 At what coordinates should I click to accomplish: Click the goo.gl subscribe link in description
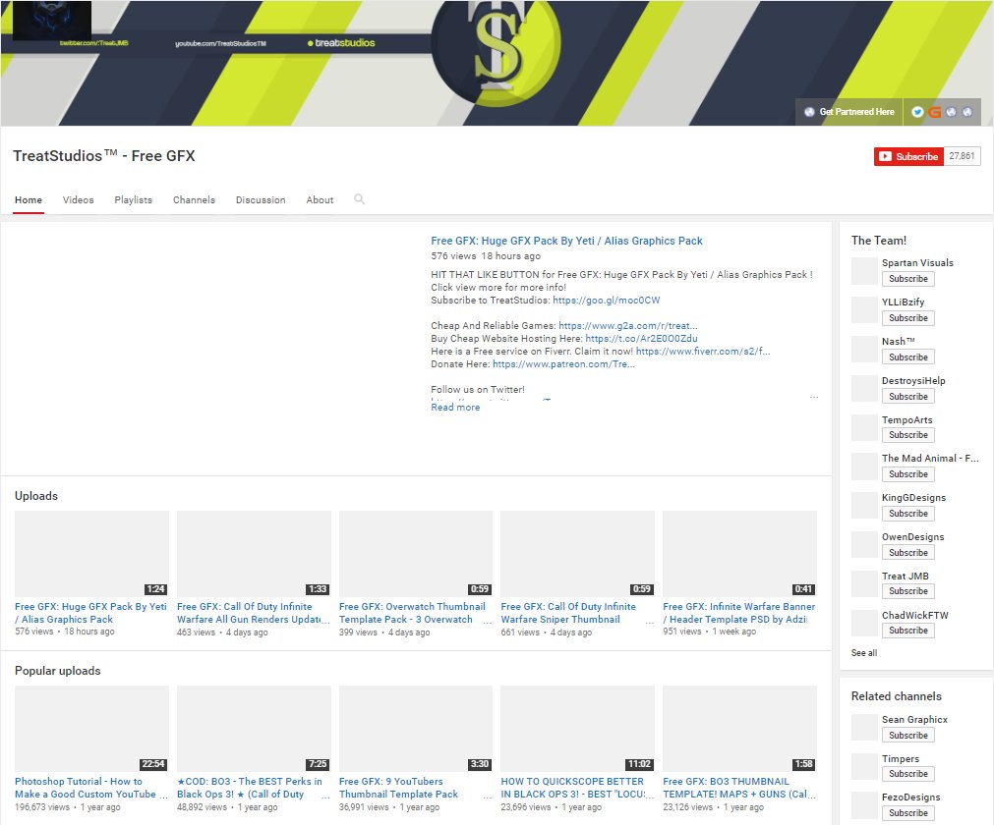click(606, 301)
